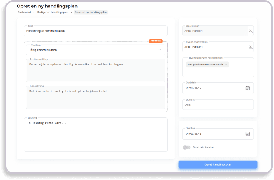
Task: Click the person icon in ansvarlig field
Action: 250,47
